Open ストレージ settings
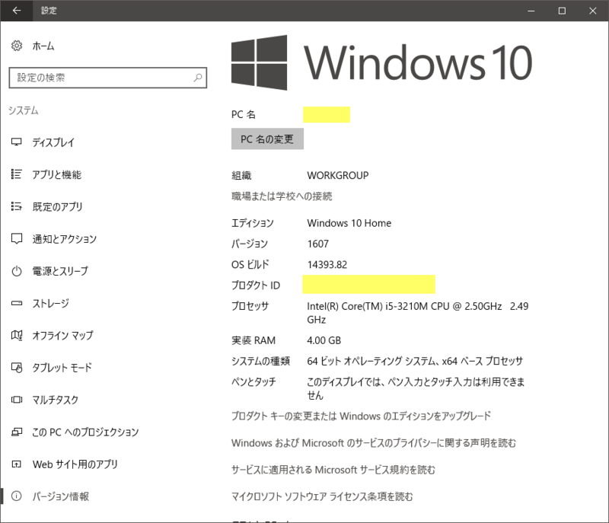 (x=50, y=303)
